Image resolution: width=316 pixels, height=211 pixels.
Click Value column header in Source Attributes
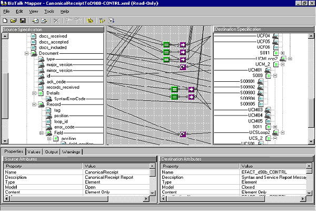pos(116,166)
